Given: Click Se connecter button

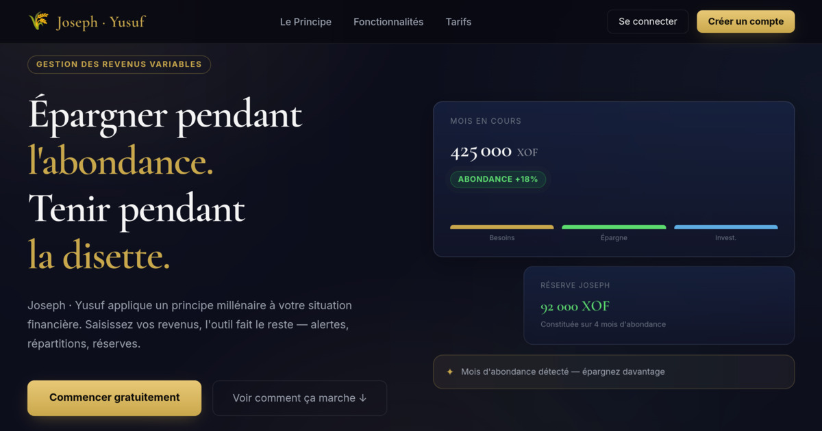Looking at the screenshot, I should click(x=648, y=21).
